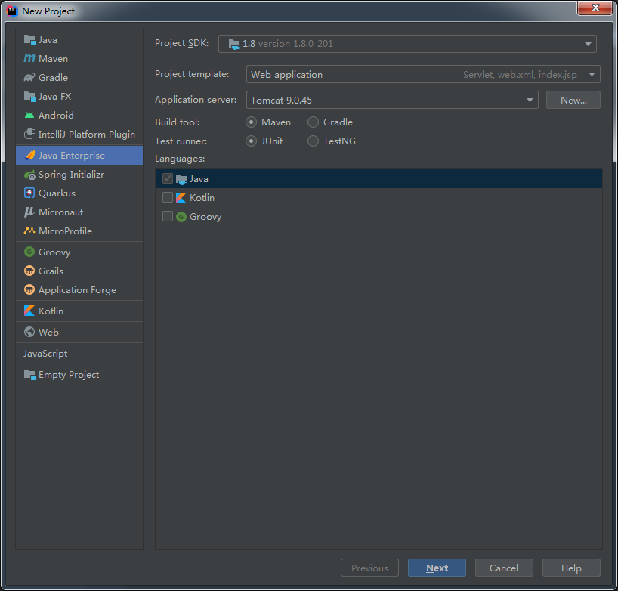
Task: Toggle the Java language checkbox
Action: 168,178
